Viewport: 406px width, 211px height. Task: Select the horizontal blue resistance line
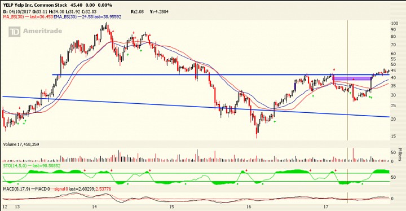tap(220, 75)
